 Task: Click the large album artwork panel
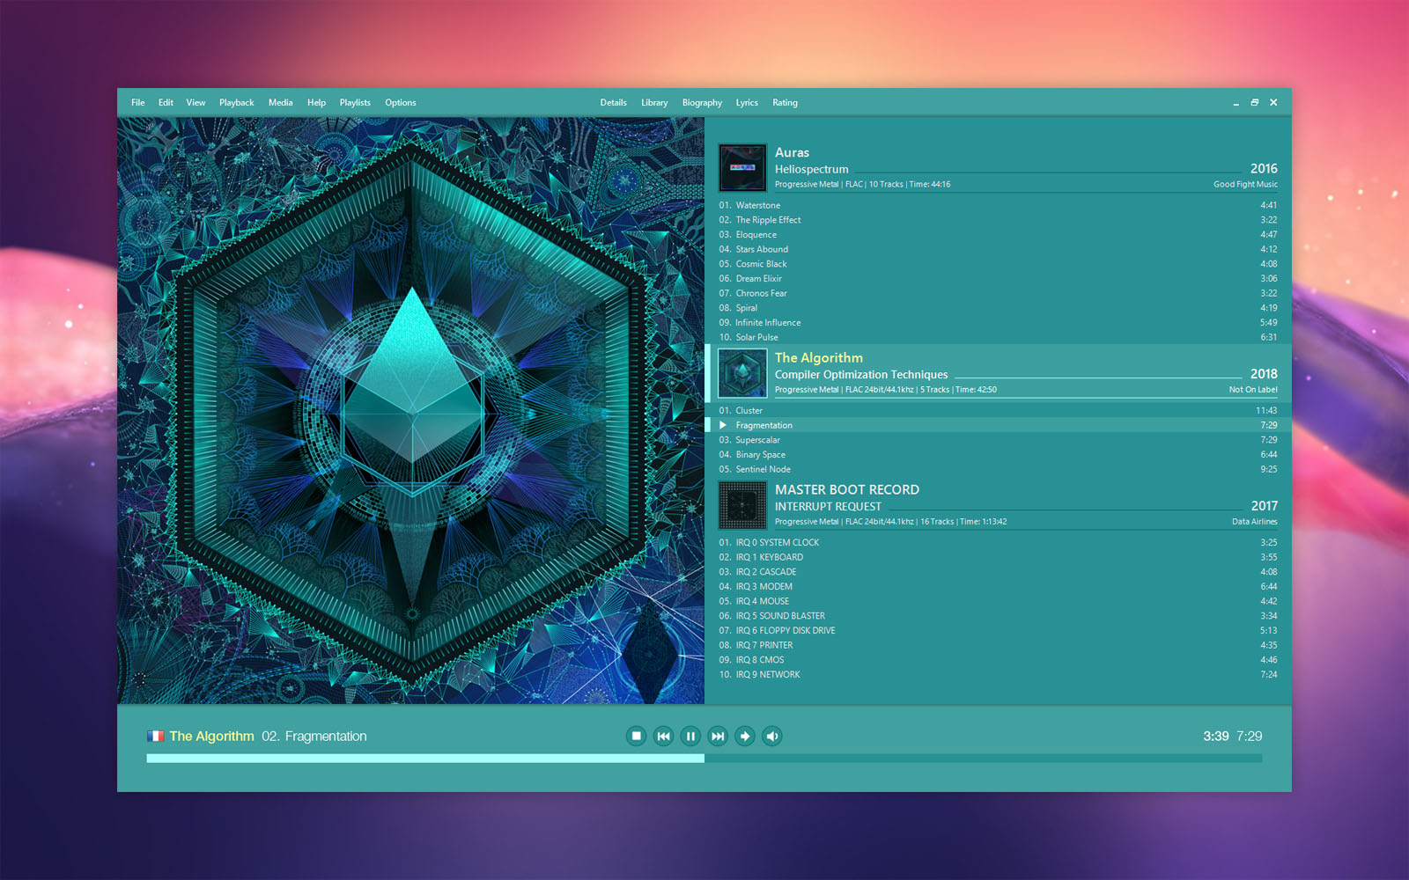[x=410, y=411]
